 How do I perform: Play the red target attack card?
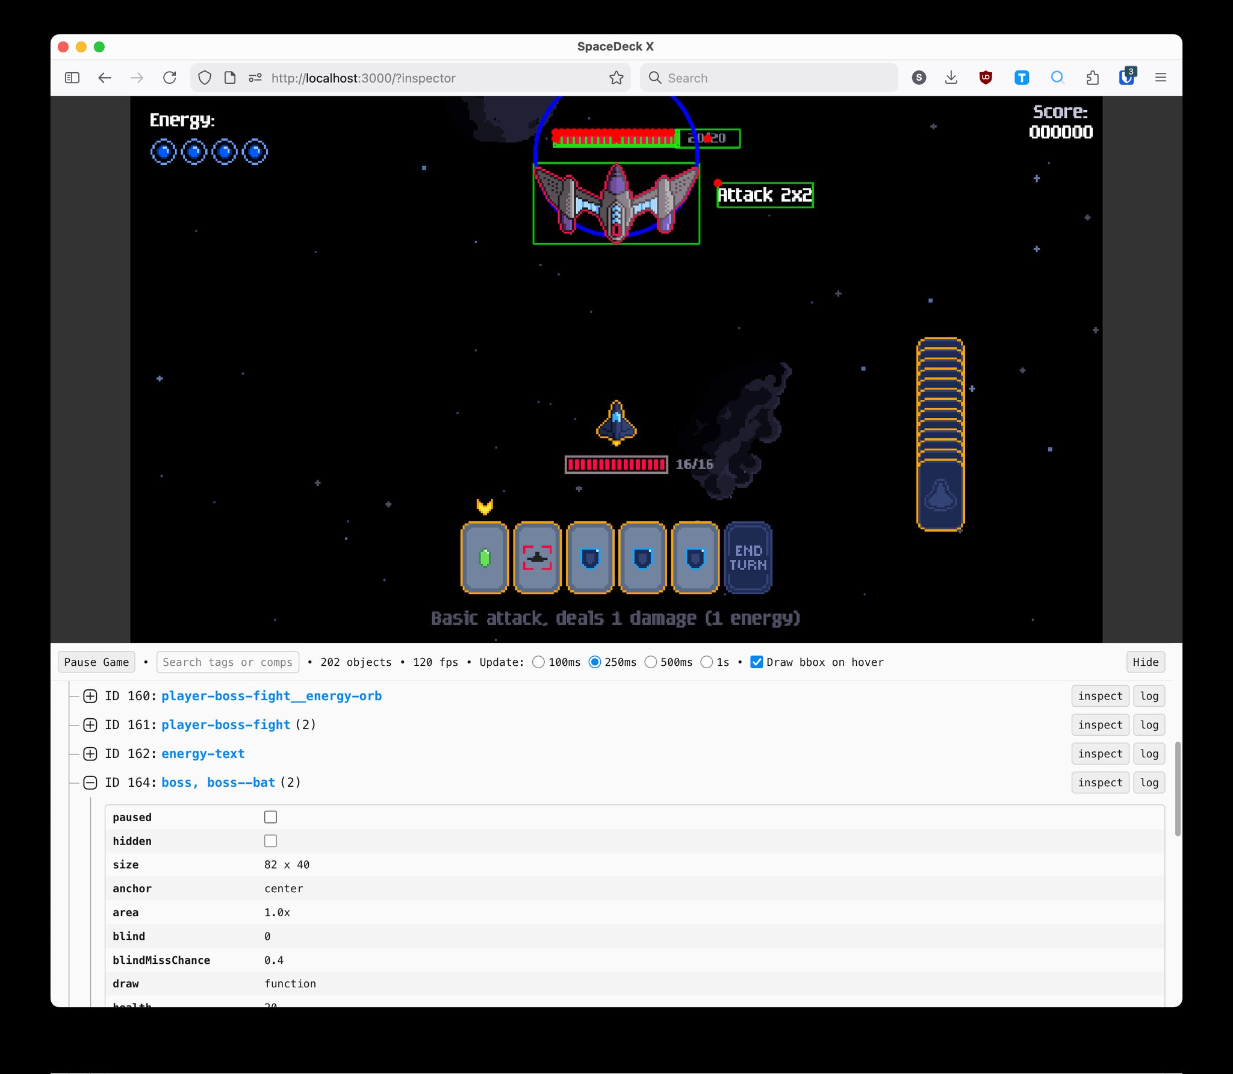click(x=537, y=558)
